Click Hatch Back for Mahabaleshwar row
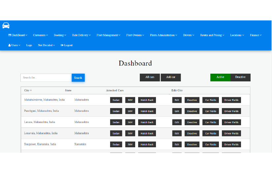The height and width of the screenshot is (173, 272). pos(147,100)
